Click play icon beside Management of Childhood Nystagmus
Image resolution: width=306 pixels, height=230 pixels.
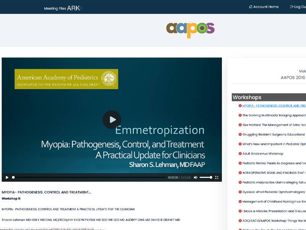pos(240,202)
